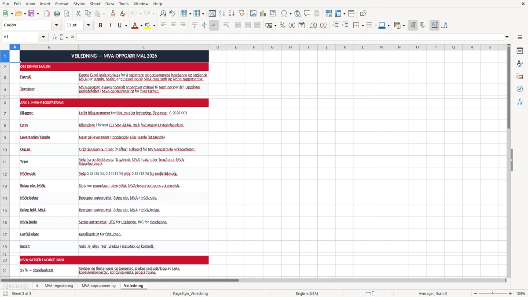This screenshot has height=297, width=528.
Task: Apply the AutoFilter funnel
Action: 242,14
